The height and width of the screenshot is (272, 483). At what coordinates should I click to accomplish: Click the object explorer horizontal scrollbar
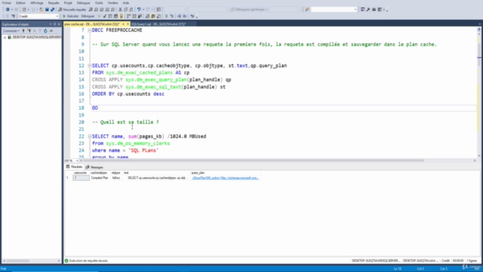18,261
